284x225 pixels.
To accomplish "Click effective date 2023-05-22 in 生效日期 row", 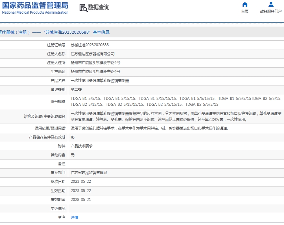I will coord(81,191).
